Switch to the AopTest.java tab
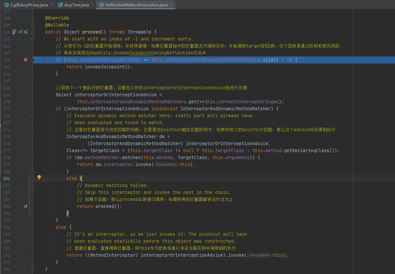The width and height of the screenshot is (395, 274). tap(77, 5)
